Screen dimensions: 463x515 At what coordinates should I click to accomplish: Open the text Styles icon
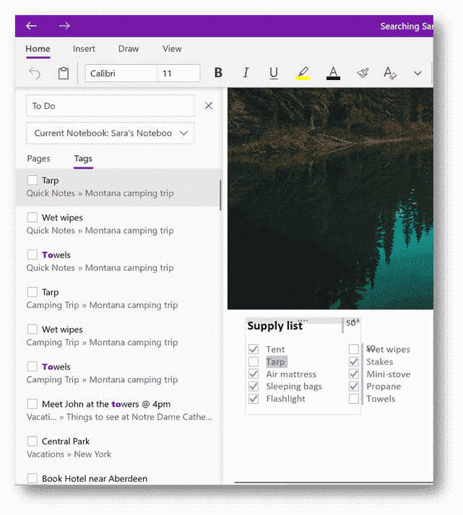(x=390, y=73)
